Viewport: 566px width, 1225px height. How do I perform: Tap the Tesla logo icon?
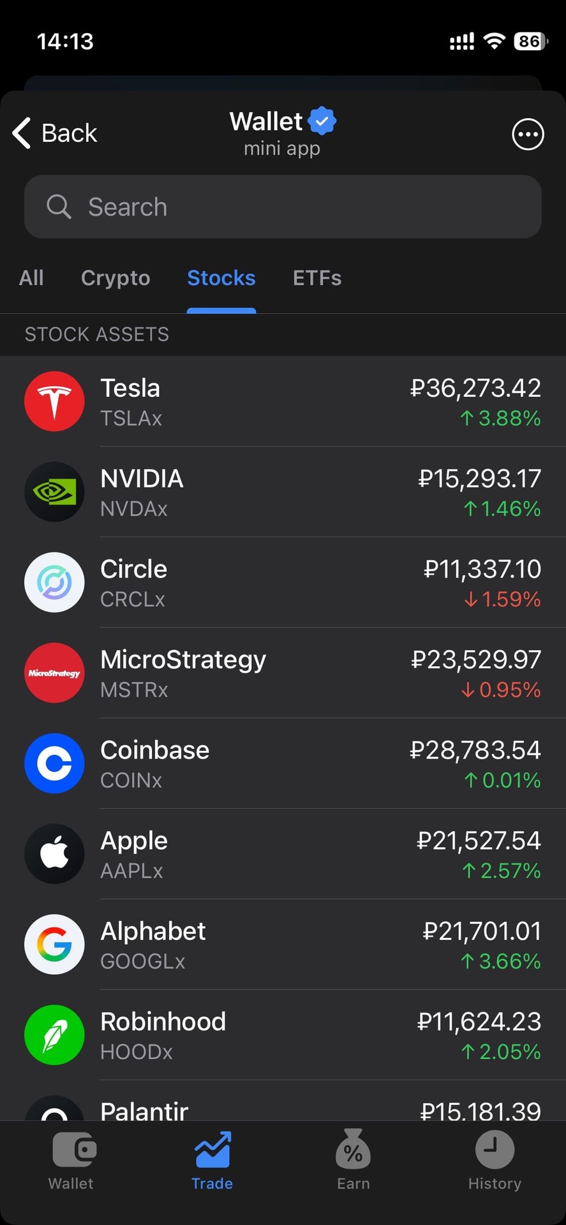point(54,401)
